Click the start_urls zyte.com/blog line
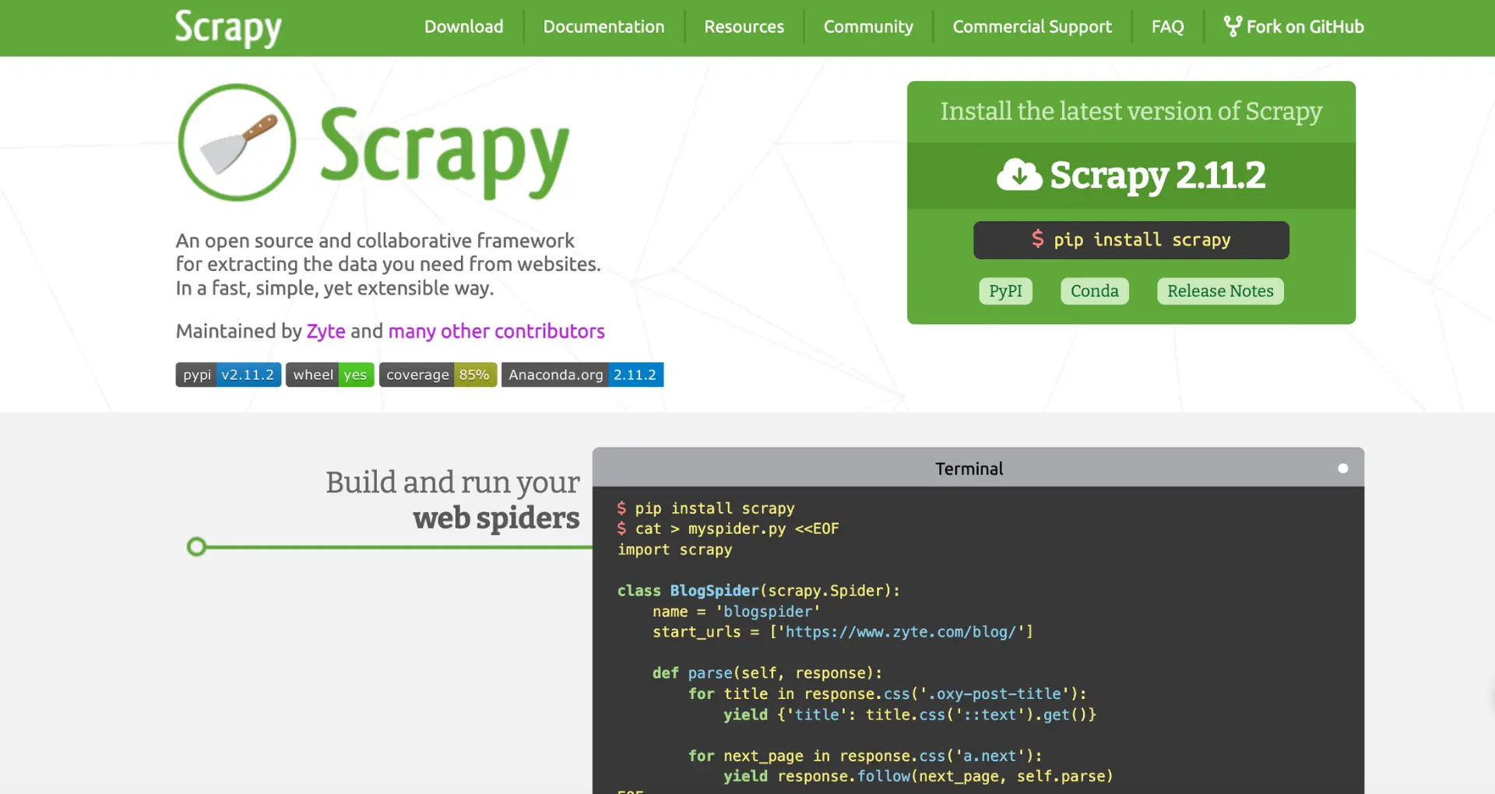Screen dimensions: 1495x794 842,632
